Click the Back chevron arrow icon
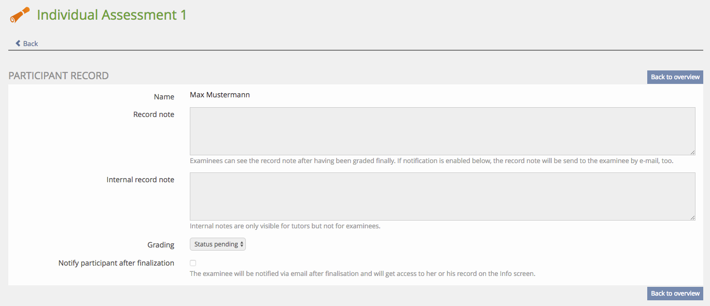Image resolution: width=710 pixels, height=306 pixels. click(18, 43)
